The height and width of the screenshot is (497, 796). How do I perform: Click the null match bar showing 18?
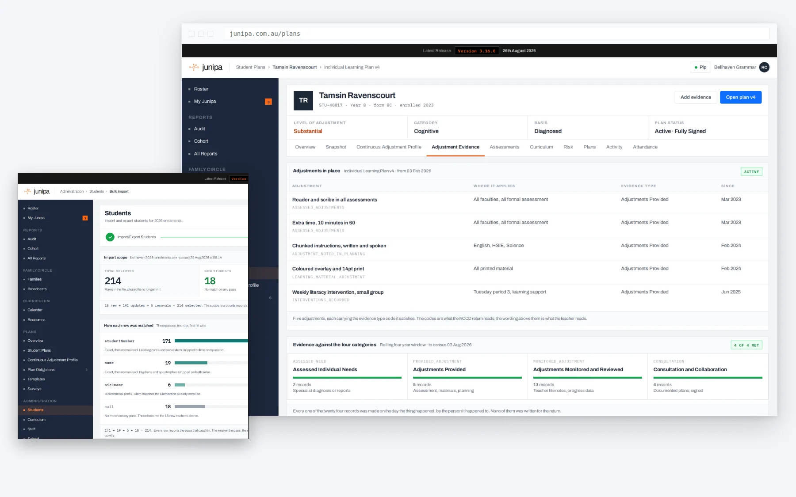pos(190,406)
